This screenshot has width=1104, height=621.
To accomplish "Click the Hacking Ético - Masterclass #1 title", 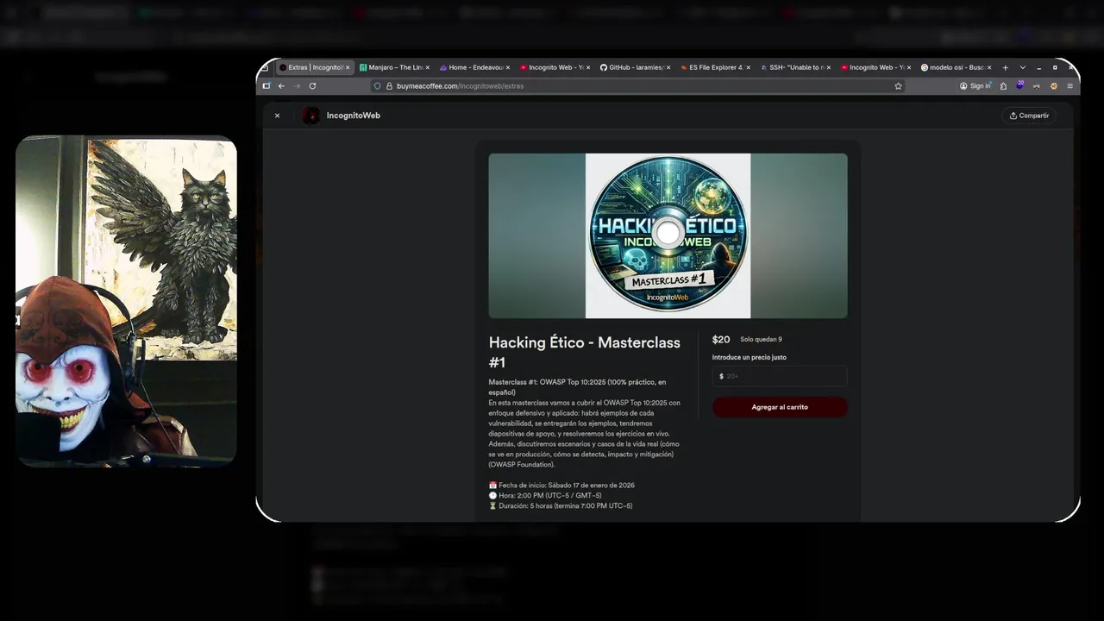I will (585, 352).
